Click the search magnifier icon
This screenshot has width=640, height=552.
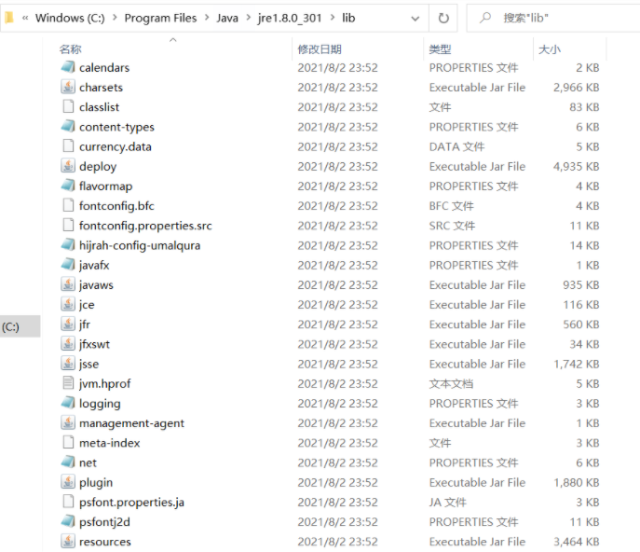(x=485, y=18)
